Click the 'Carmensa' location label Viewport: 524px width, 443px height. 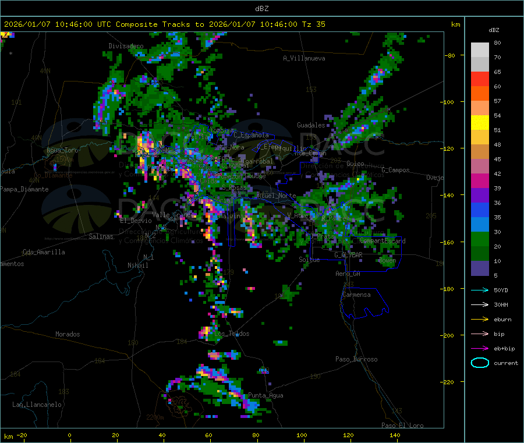(x=356, y=295)
